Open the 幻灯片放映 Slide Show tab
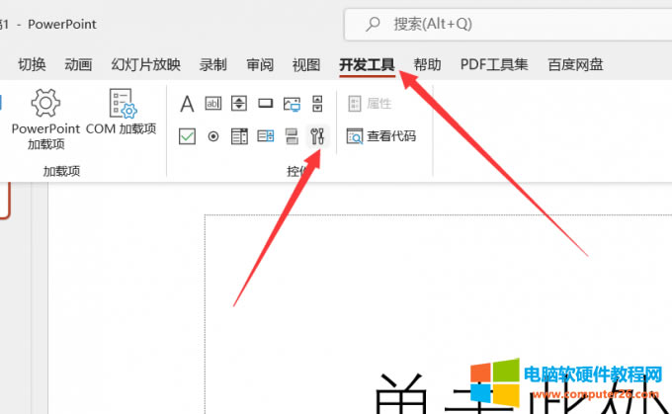The width and height of the screenshot is (672, 414). point(145,64)
